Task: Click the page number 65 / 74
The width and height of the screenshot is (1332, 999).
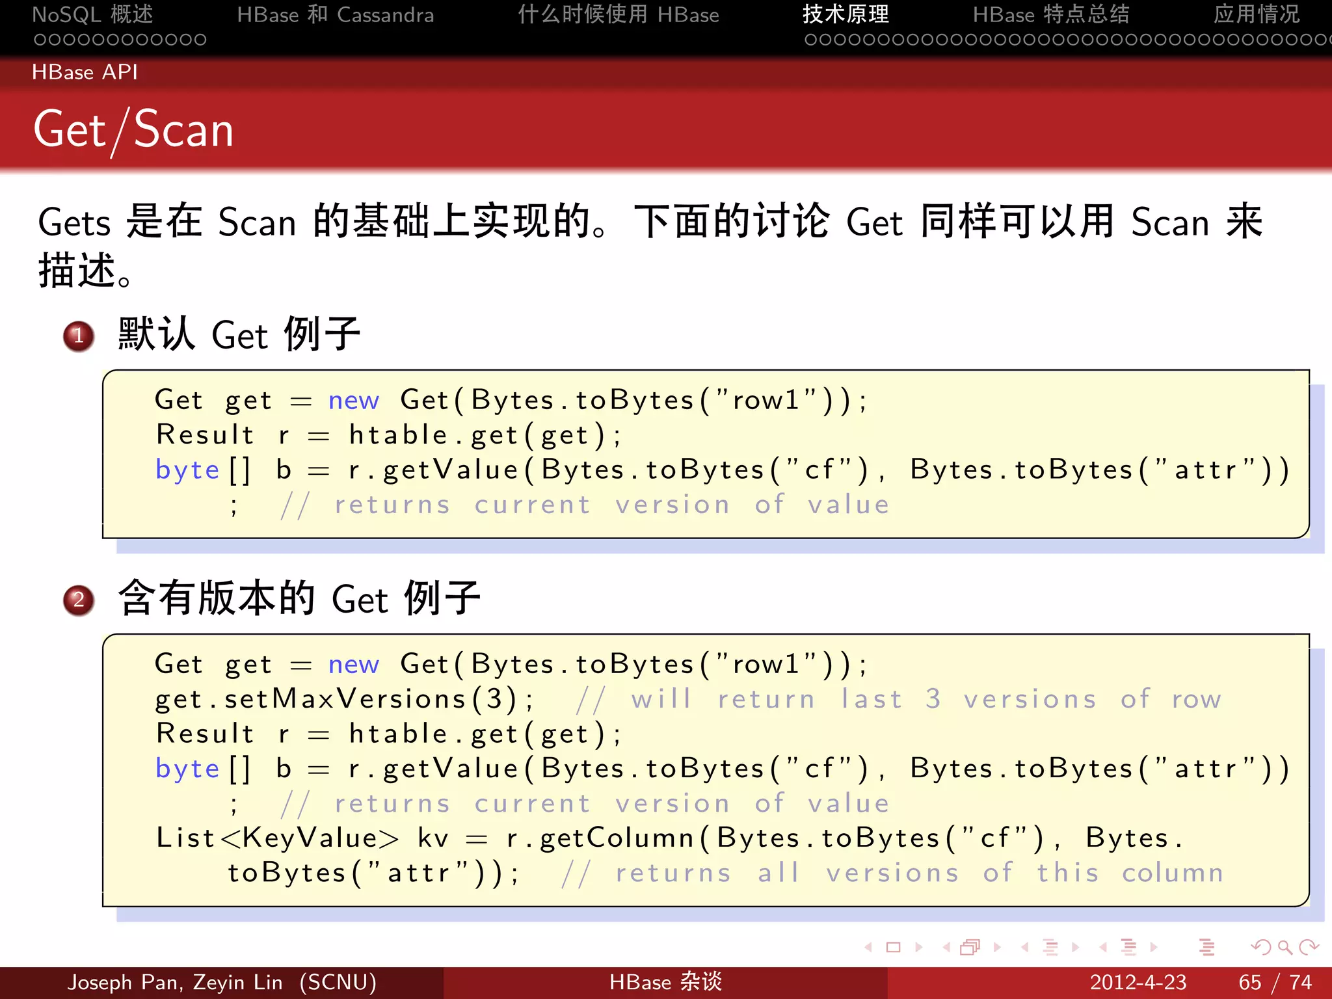Action: 1275,982
